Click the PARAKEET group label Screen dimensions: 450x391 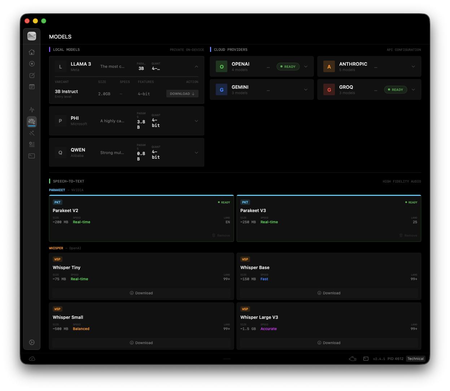pyautogui.click(x=57, y=190)
